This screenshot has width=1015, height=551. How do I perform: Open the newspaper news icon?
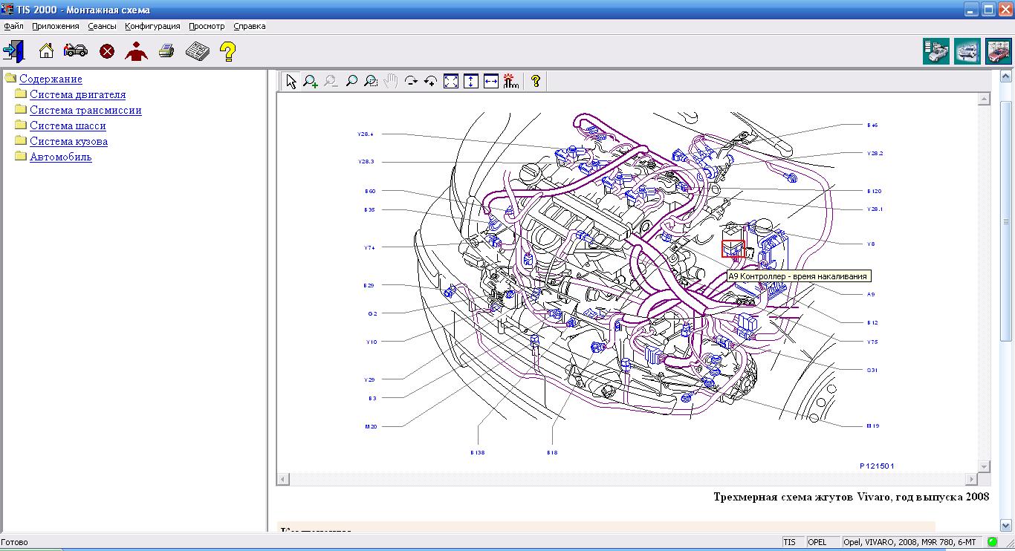click(x=197, y=51)
